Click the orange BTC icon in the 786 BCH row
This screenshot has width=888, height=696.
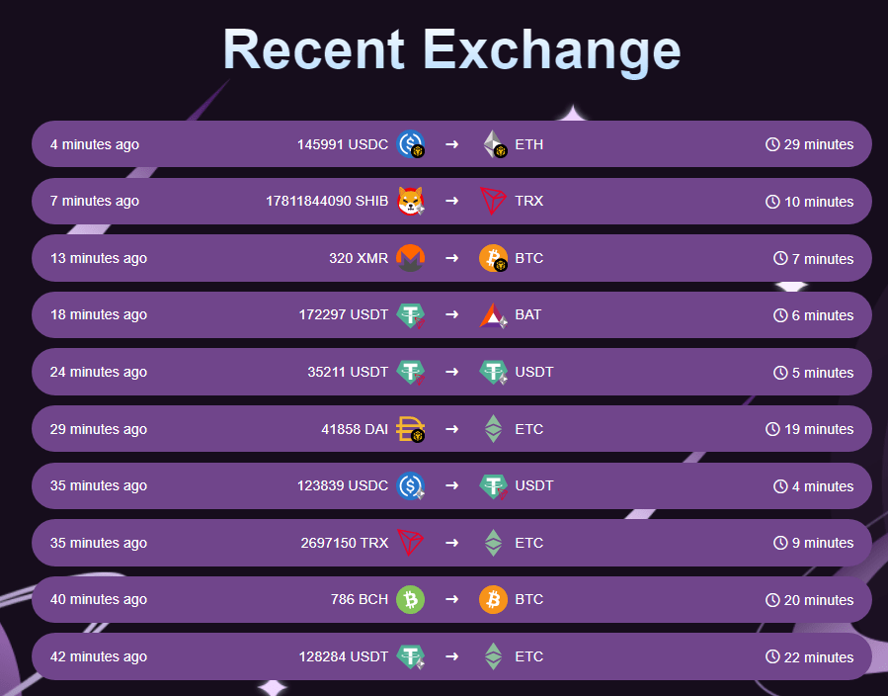(493, 600)
